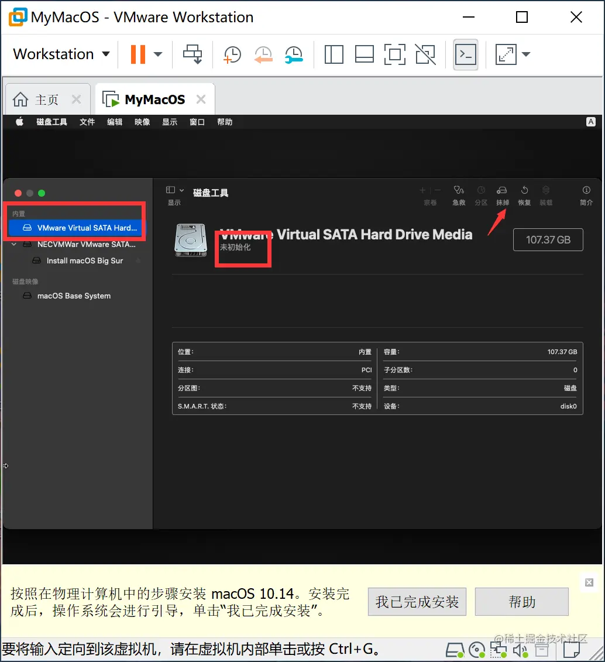Pause the virtual machine
The height and width of the screenshot is (662, 605).
coord(138,54)
